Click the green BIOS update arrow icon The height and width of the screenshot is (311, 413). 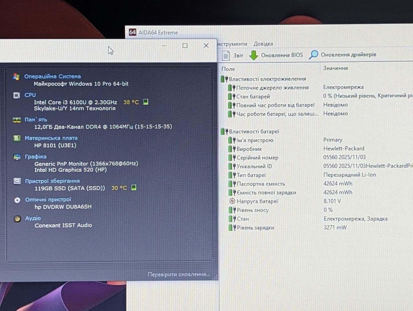254,55
